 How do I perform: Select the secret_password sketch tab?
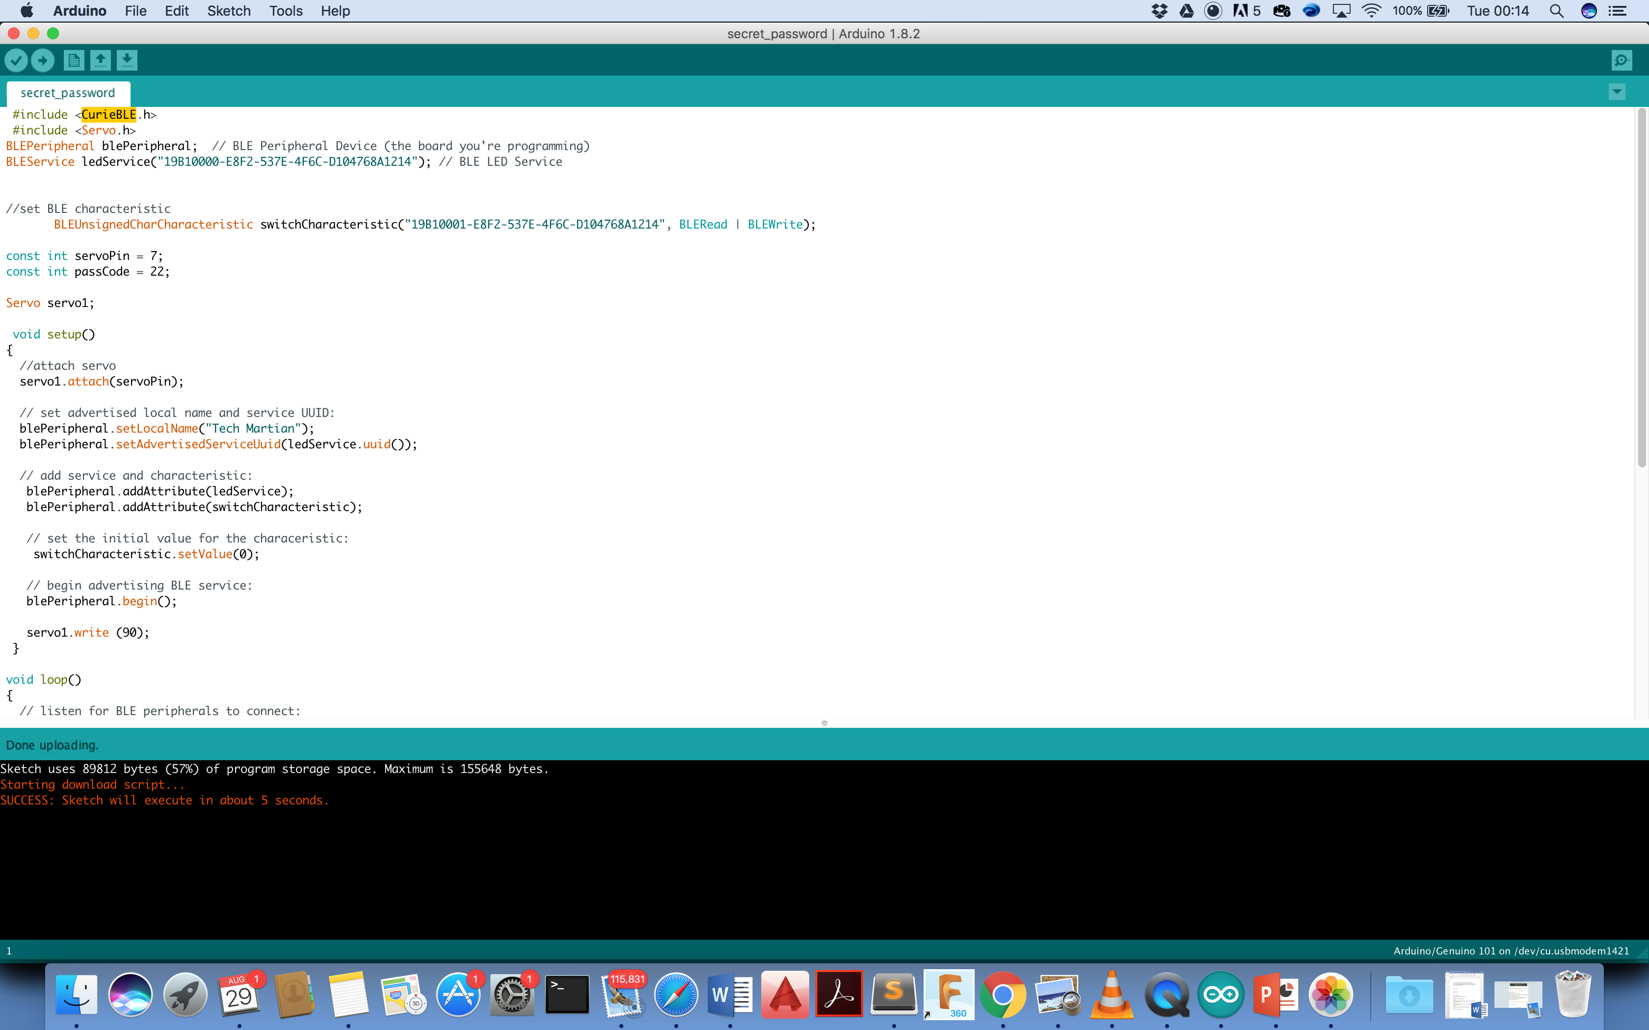click(x=67, y=93)
